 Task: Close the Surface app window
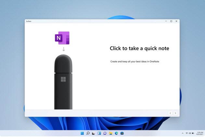[176, 21]
